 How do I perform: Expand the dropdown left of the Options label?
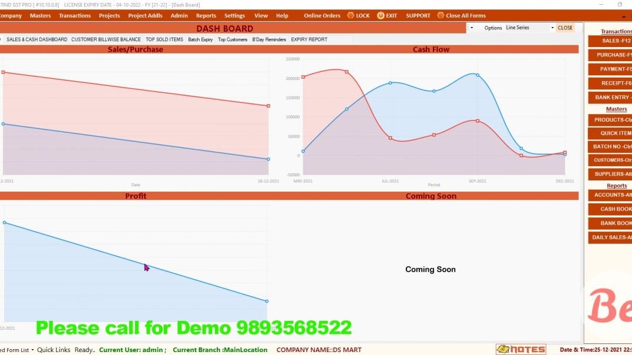coord(472,27)
